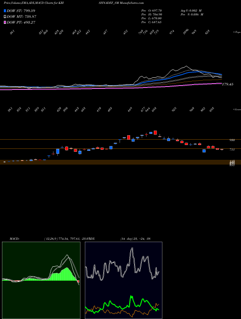The width and height of the screenshot is (241, 319).
Task: Click the 'Pre C: 687.65' close value
Action: [x=151, y=22]
